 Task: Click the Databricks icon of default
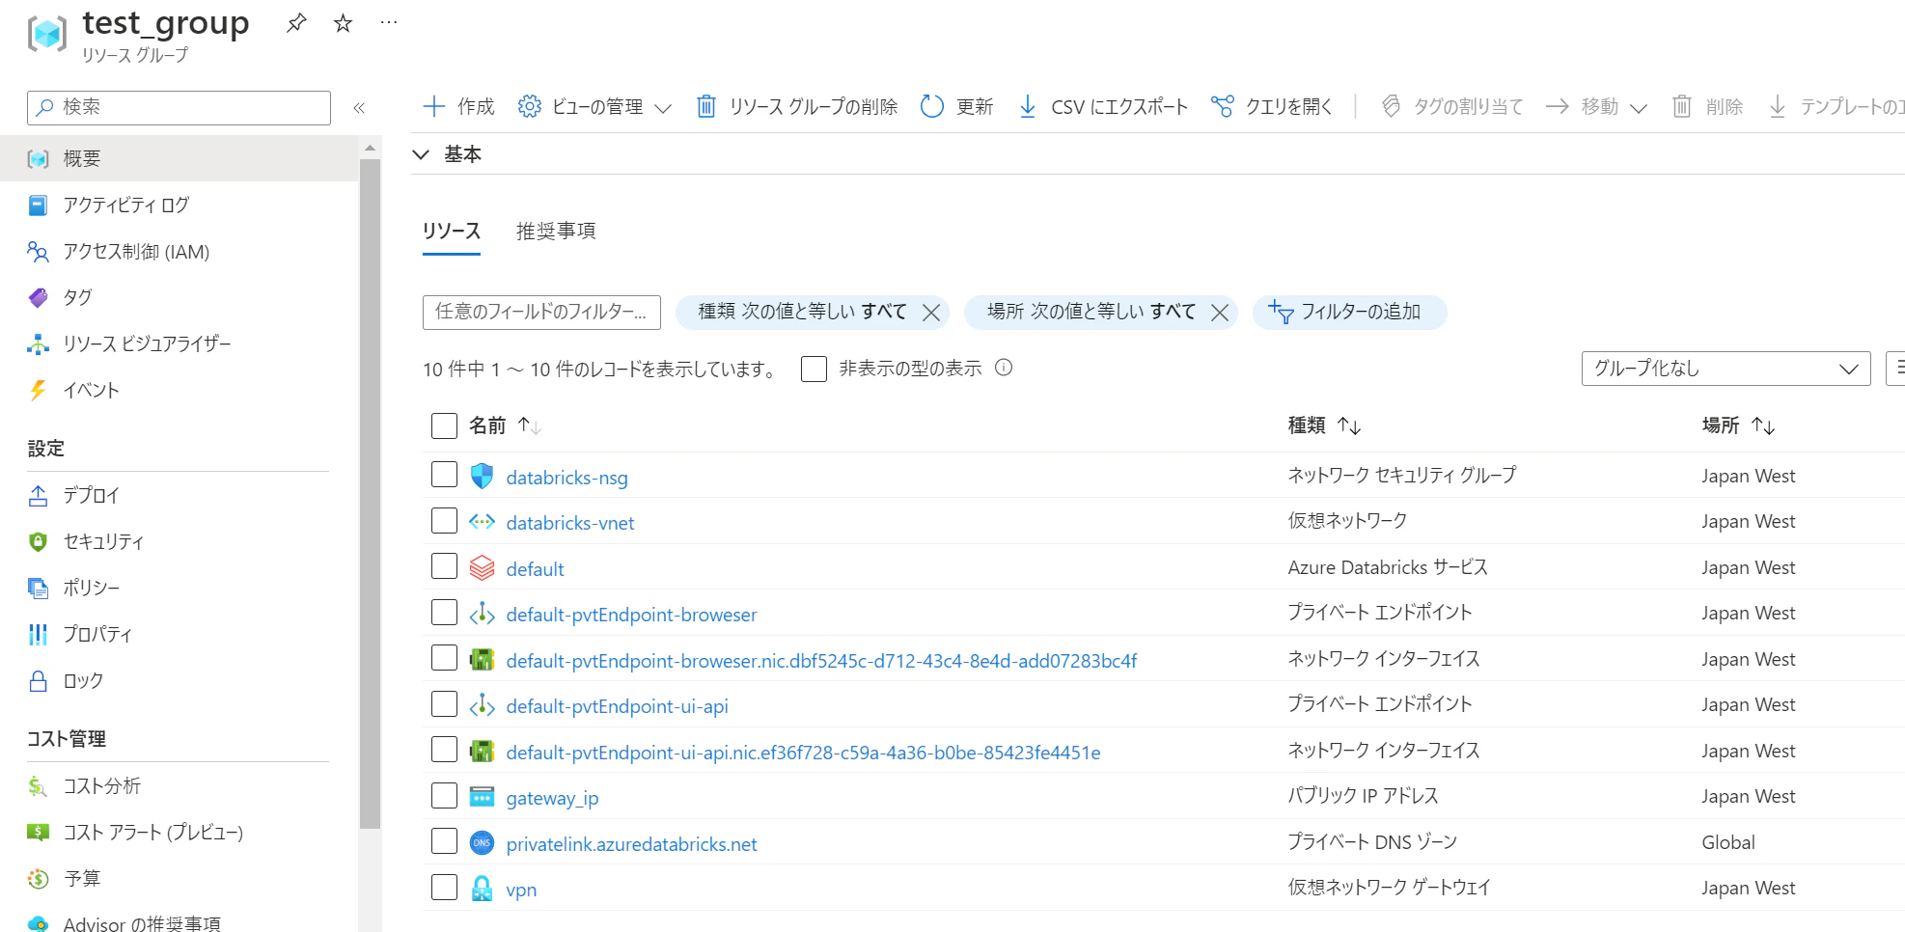click(x=482, y=567)
